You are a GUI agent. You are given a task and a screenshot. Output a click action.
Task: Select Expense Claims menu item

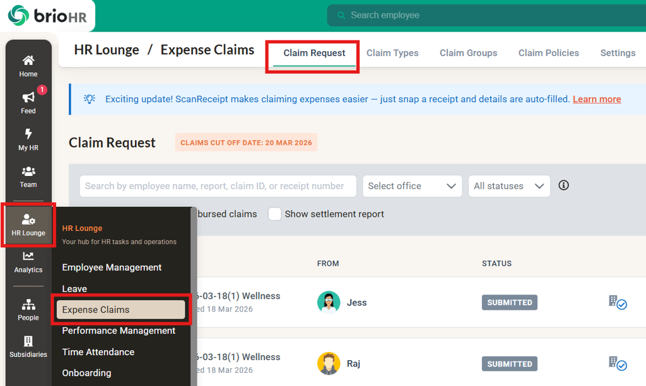(120, 310)
